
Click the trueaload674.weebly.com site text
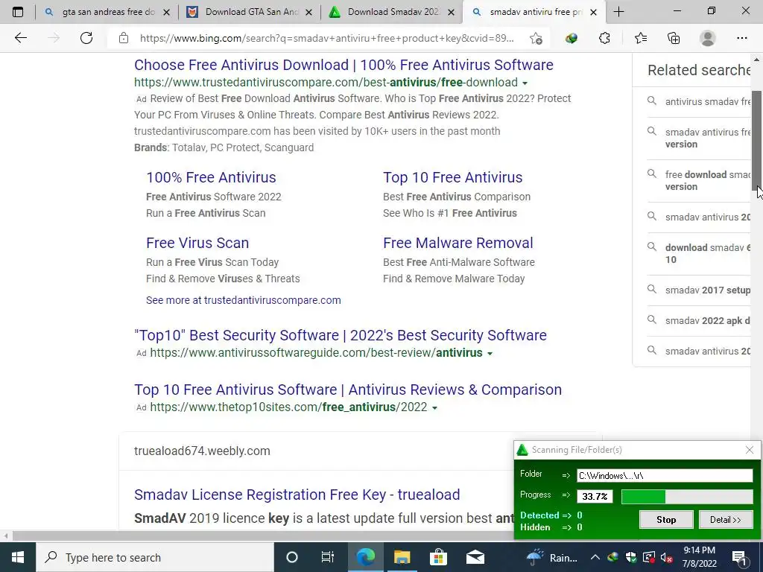(202, 451)
